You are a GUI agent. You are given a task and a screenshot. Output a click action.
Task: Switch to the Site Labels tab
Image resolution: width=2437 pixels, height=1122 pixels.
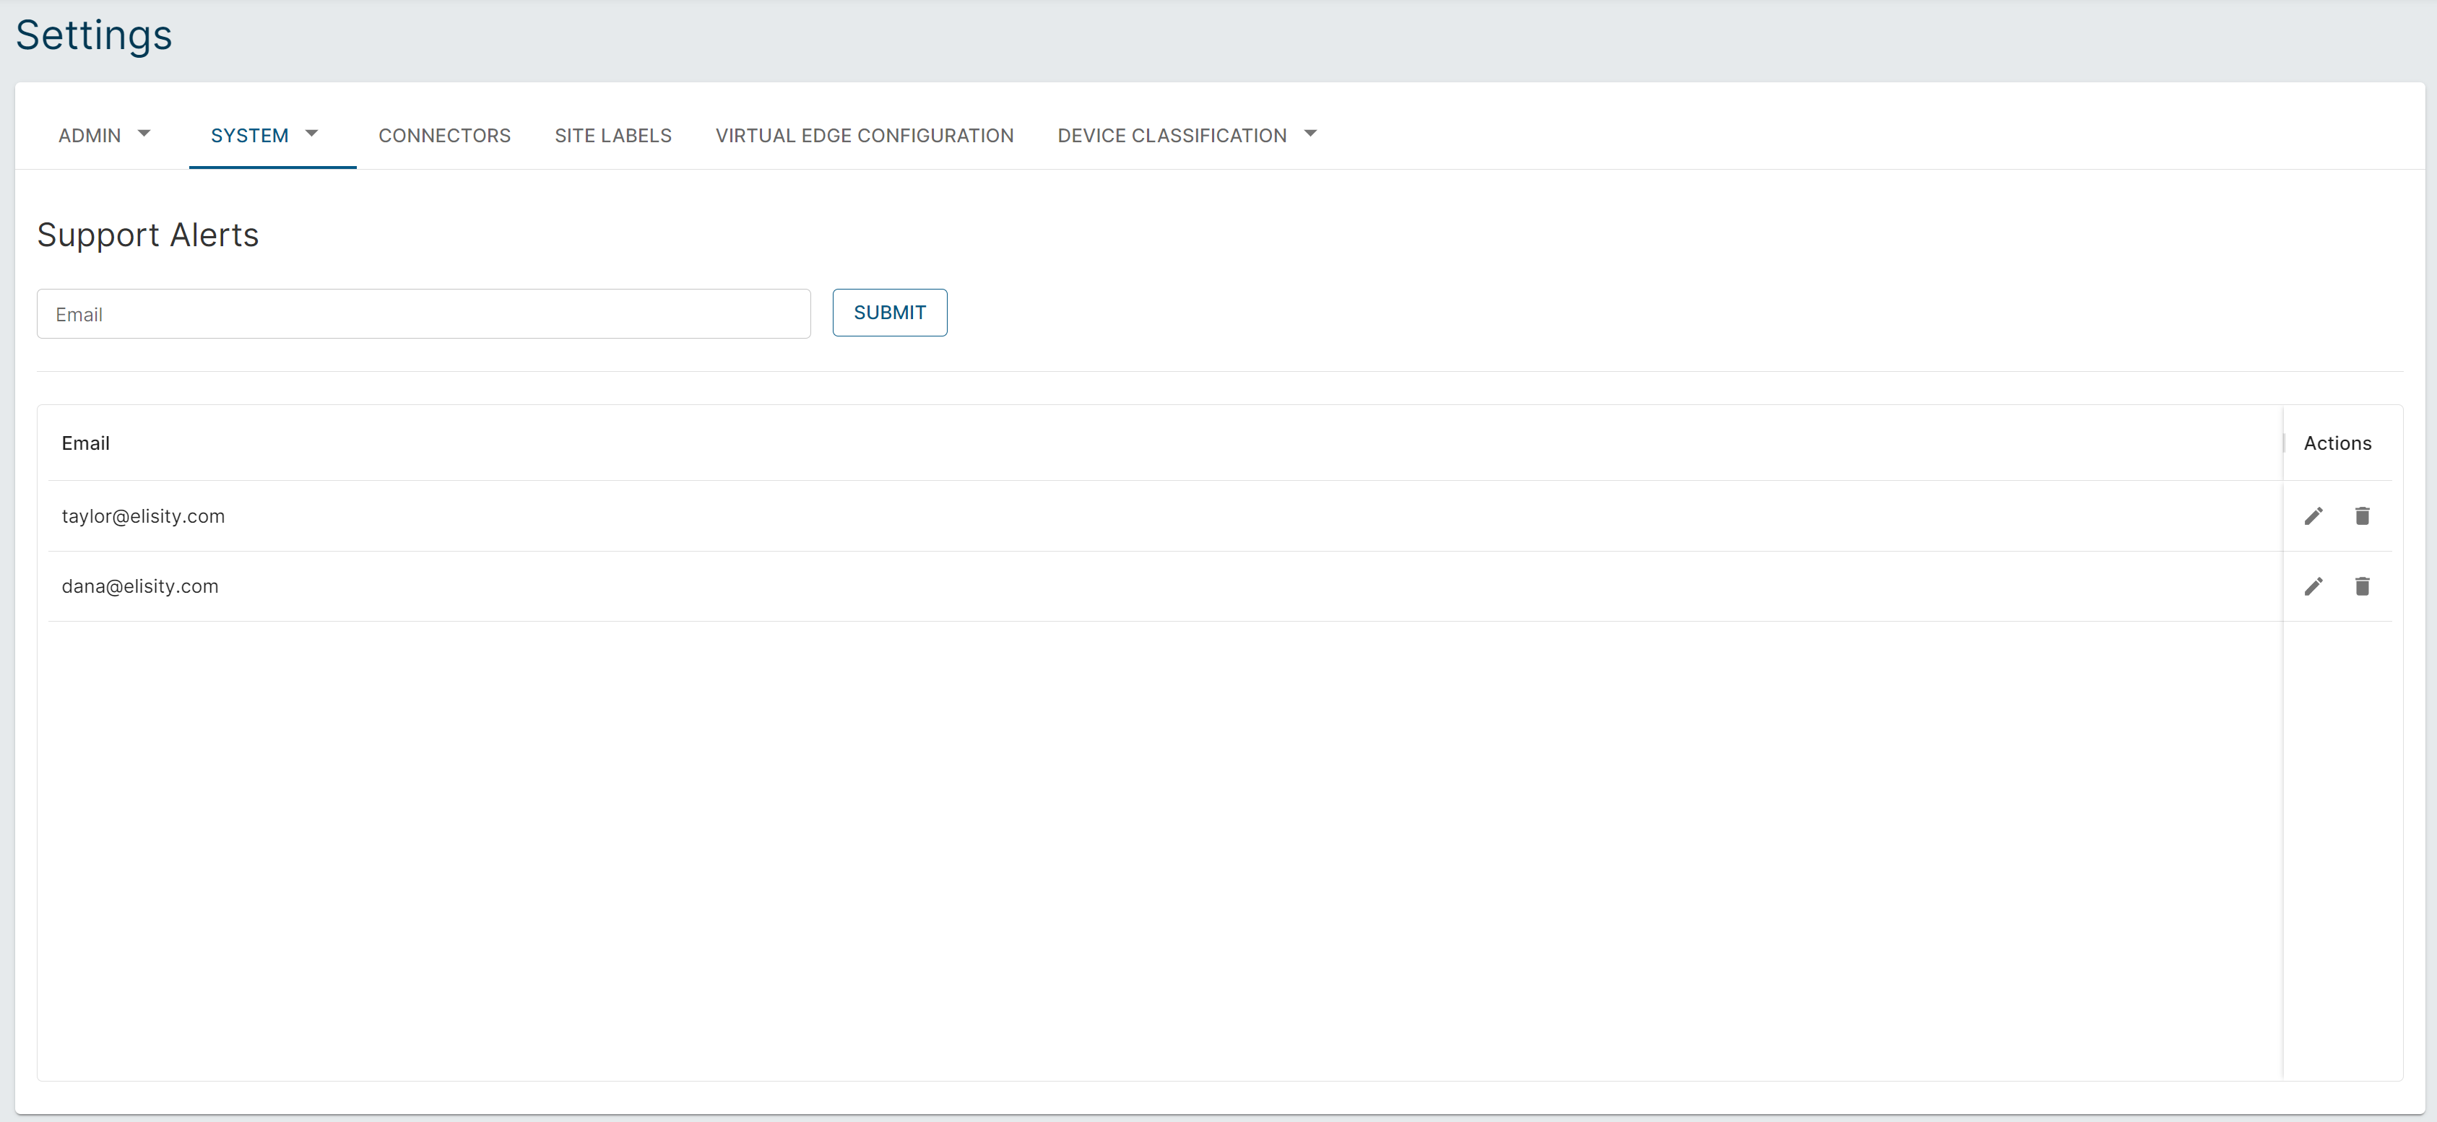click(613, 135)
